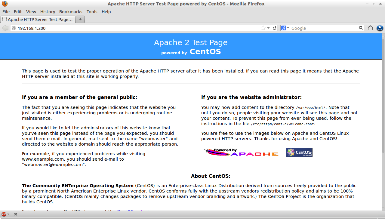Image resolution: width=385 pixels, height=219 pixels.
Task: Expand the Adblock Plus dropdown arrow
Action: 8,214
